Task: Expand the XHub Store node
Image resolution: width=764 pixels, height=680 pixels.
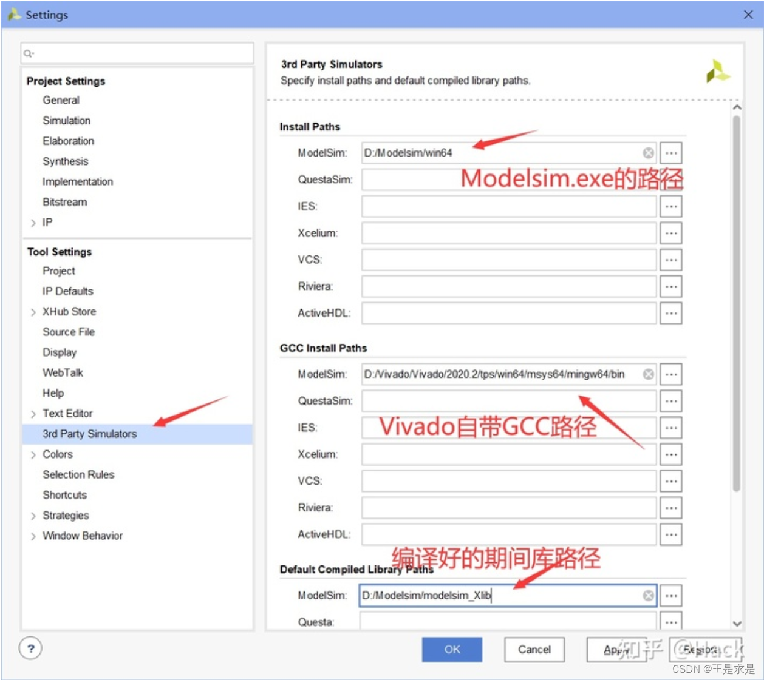Action: (x=33, y=312)
